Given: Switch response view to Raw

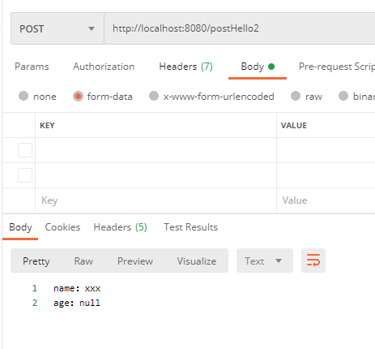Looking at the screenshot, I should point(83,261).
